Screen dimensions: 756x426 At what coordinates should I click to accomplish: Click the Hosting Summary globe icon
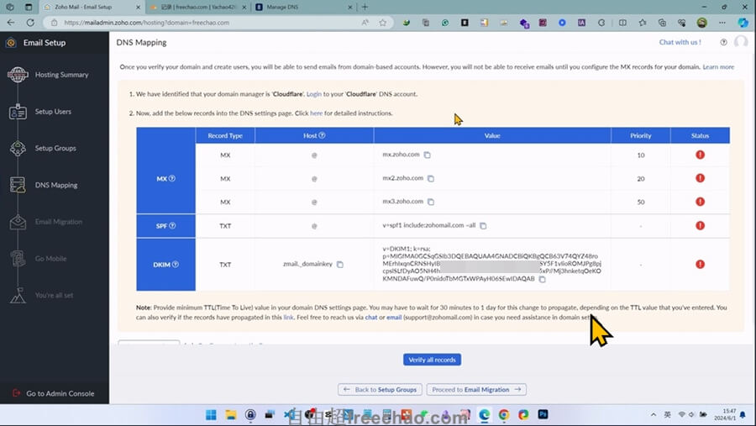pyautogui.click(x=18, y=75)
